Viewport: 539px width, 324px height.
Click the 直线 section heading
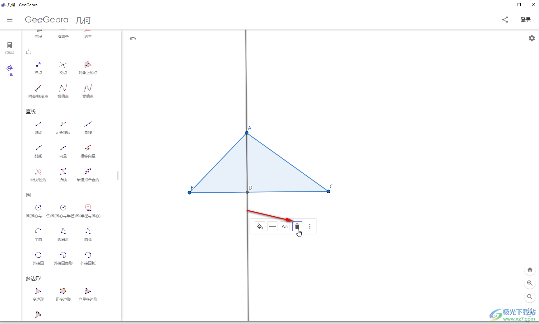click(31, 111)
